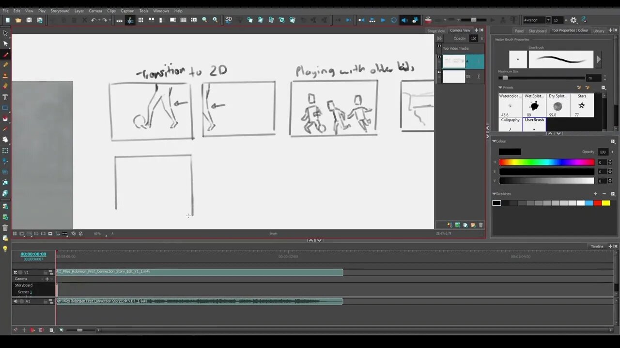The width and height of the screenshot is (620, 348).
Task: Click the Zoom Out magnifier icon
Action: tap(204, 20)
